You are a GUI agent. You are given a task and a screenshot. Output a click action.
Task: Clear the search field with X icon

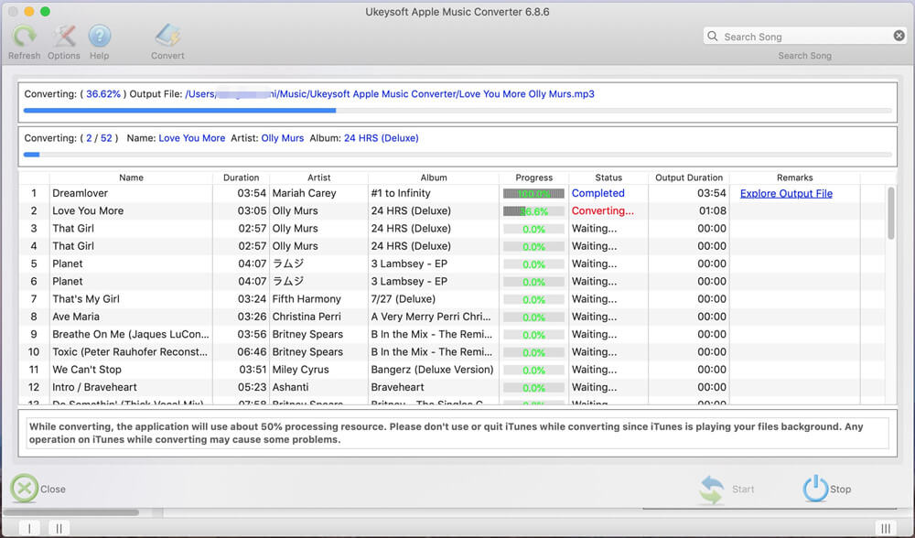coord(899,36)
